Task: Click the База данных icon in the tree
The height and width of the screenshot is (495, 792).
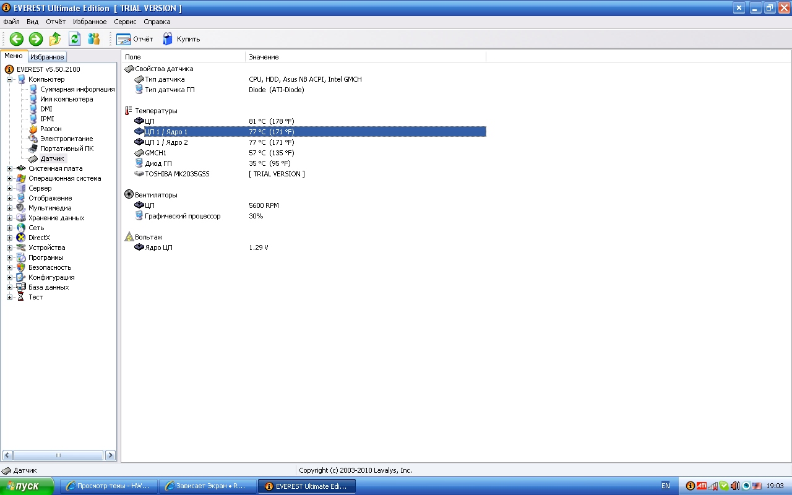Action: point(21,287)
